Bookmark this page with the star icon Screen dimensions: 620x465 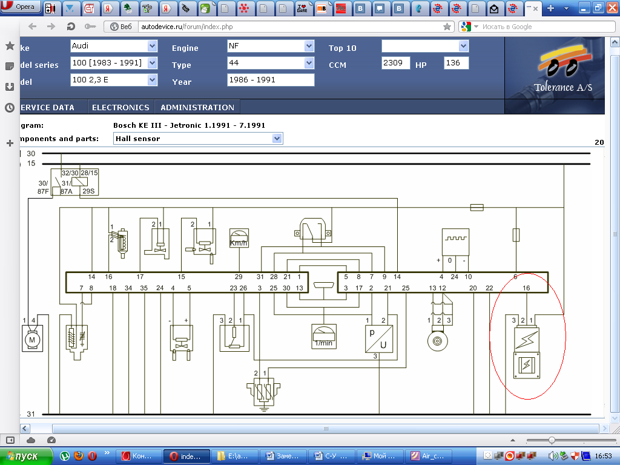pyautogui.click(x=447, y=27)
